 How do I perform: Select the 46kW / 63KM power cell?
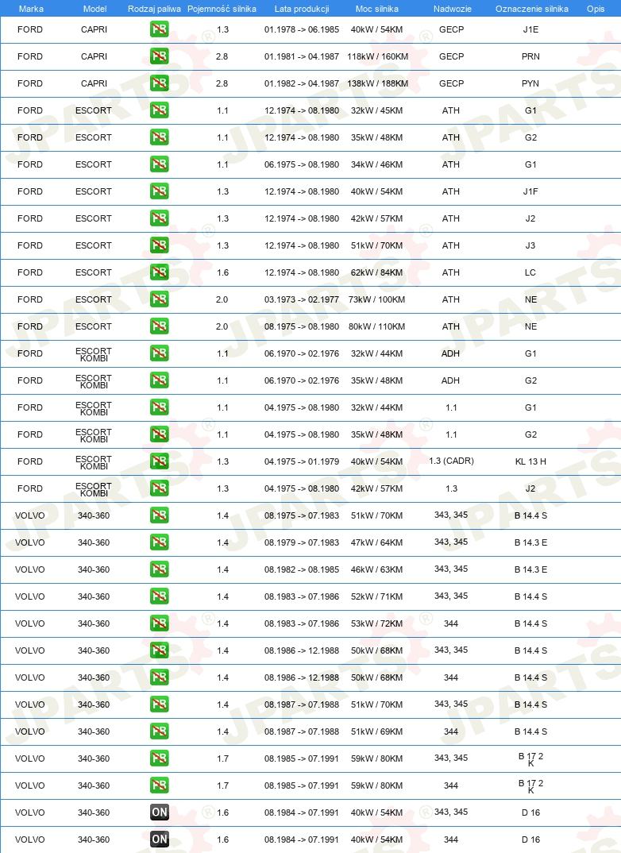(x=377, y=569)
